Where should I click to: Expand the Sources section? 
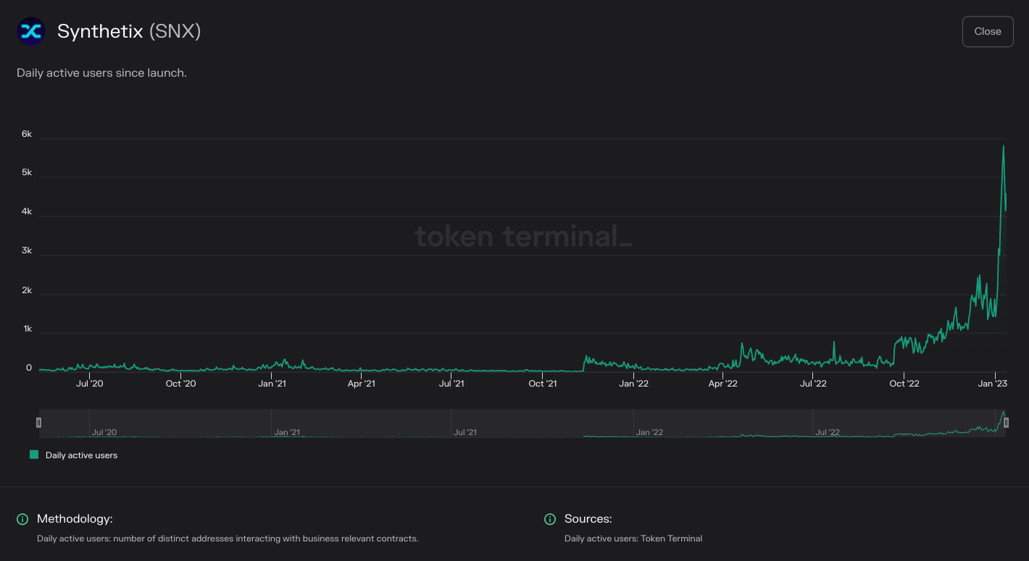(x=588, y=519)
